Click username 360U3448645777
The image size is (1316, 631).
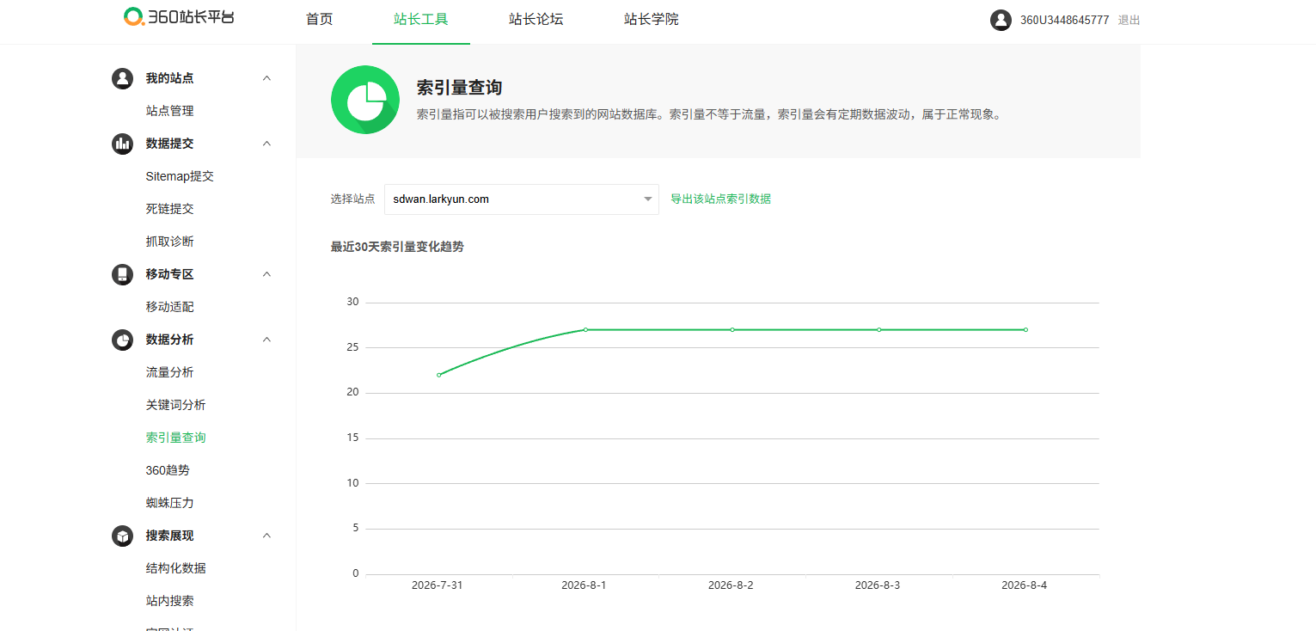(x=1065, y=20)
